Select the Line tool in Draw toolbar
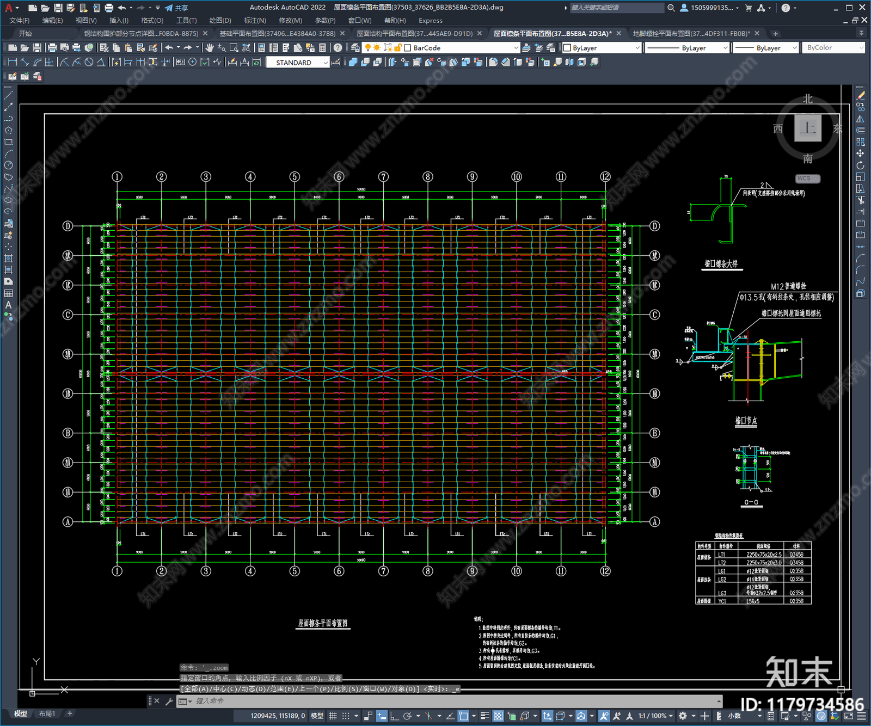The height and width of the screenshot is (726, 871). pyautogui.click(x=8, y=95)
